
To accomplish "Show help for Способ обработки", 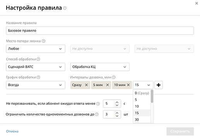I will (38, 59).
